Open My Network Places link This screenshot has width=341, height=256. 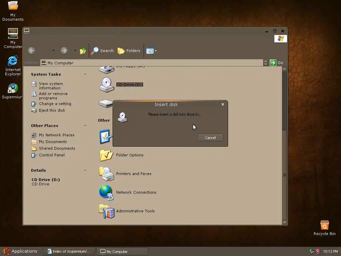(x=57, y=135)
